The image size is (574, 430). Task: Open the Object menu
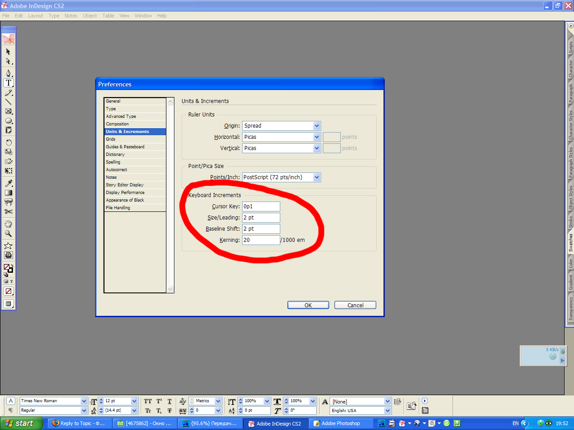click(90, 16)
